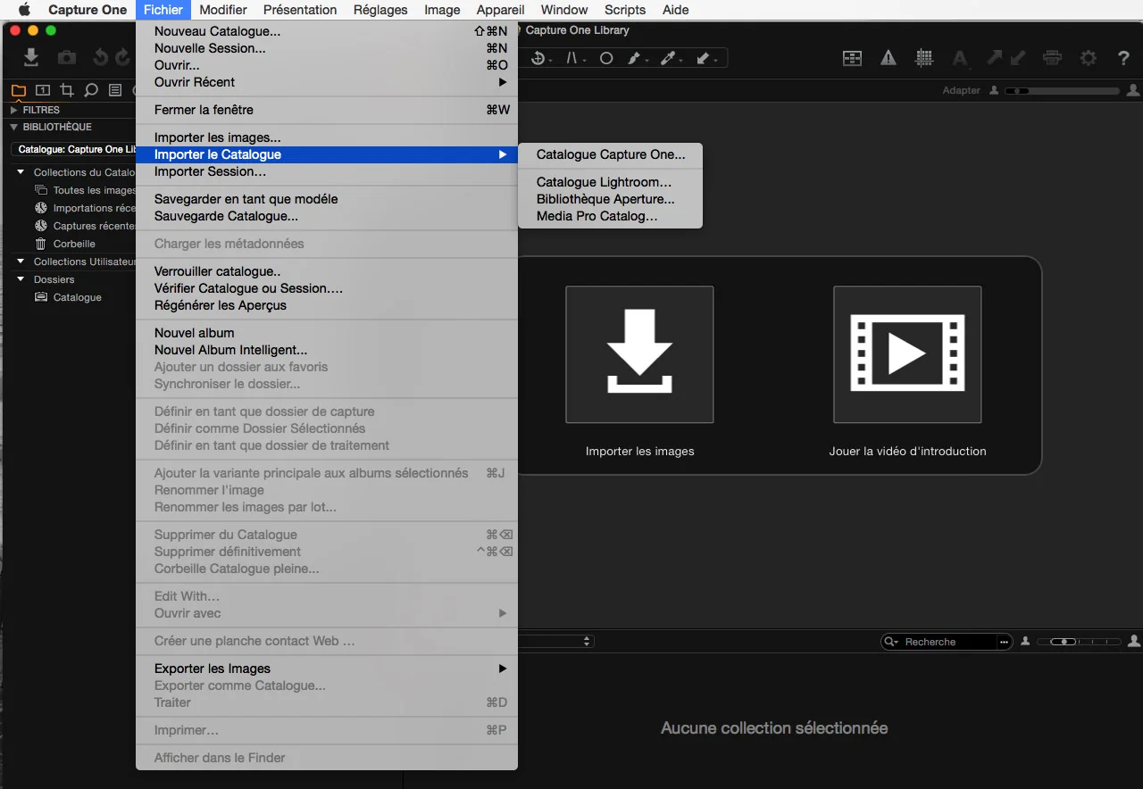Select the eyedropper picker tool
Image resolution: width=1143 pixels, height=789 pixels.
(670, 59)
